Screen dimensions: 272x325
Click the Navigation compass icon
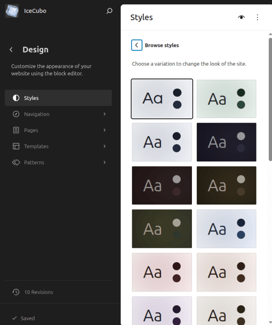(16, 114)
